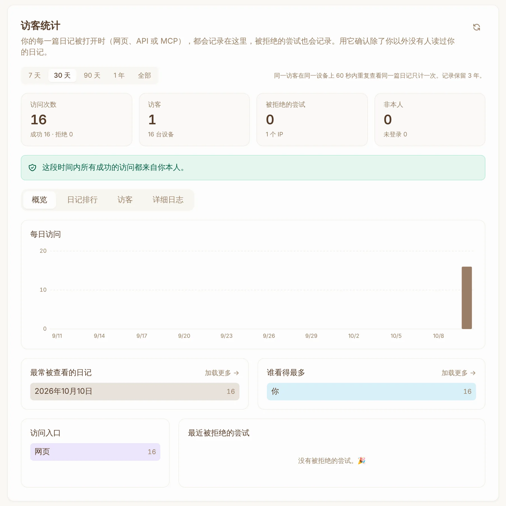Viewport: 506px width, 506px height.
Task: Click 加载更多 in 最常被查看的日记
Action: pyautogui.click(x=222, y=373)
